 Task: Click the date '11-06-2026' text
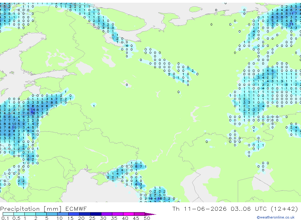click(205, 209)
